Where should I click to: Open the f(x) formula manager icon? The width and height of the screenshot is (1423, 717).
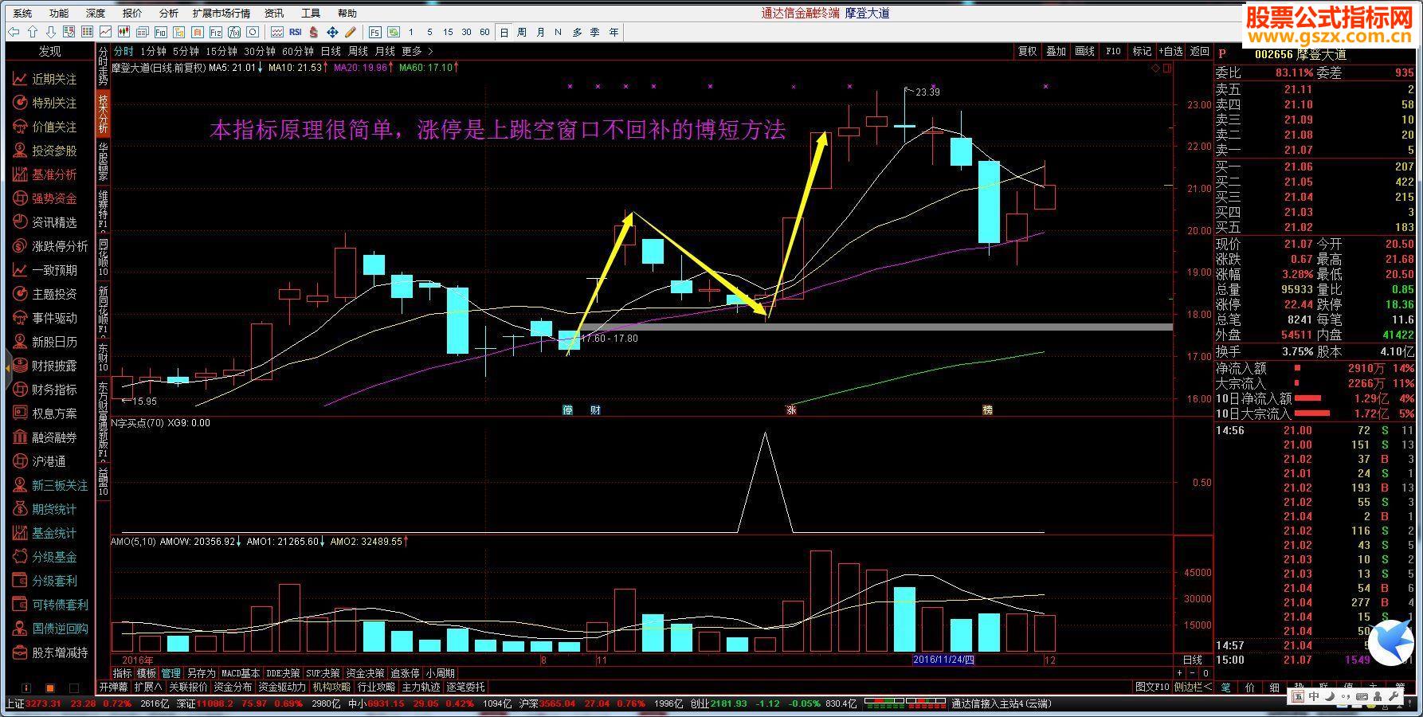coord(233,32)
